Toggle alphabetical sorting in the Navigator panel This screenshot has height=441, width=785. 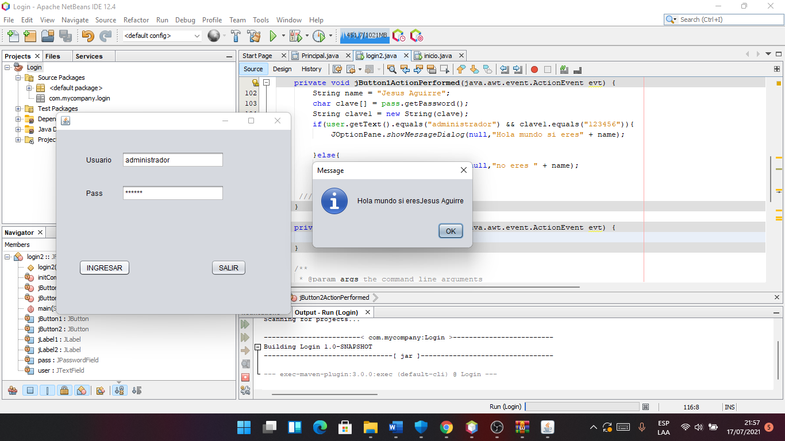coord(119,390)
